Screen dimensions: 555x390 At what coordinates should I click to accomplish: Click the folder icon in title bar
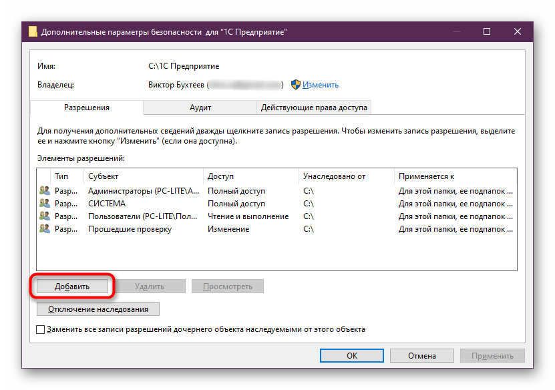click(33, 31)
